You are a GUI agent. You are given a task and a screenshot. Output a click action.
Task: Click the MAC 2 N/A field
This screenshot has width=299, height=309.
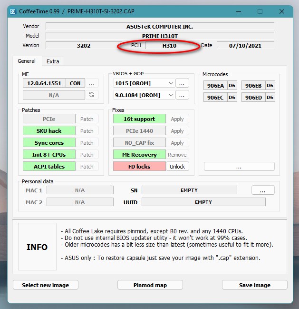tap(80, 202)
